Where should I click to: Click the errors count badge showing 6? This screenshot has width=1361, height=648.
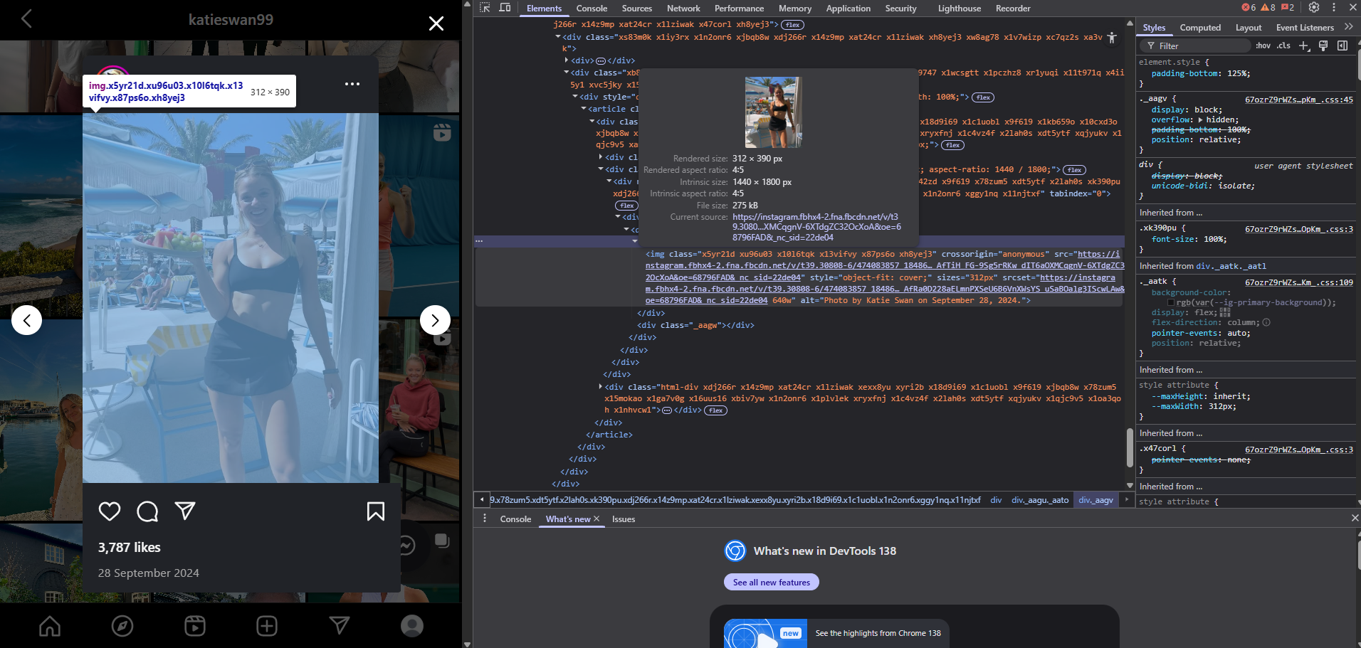coord(1249,7)
